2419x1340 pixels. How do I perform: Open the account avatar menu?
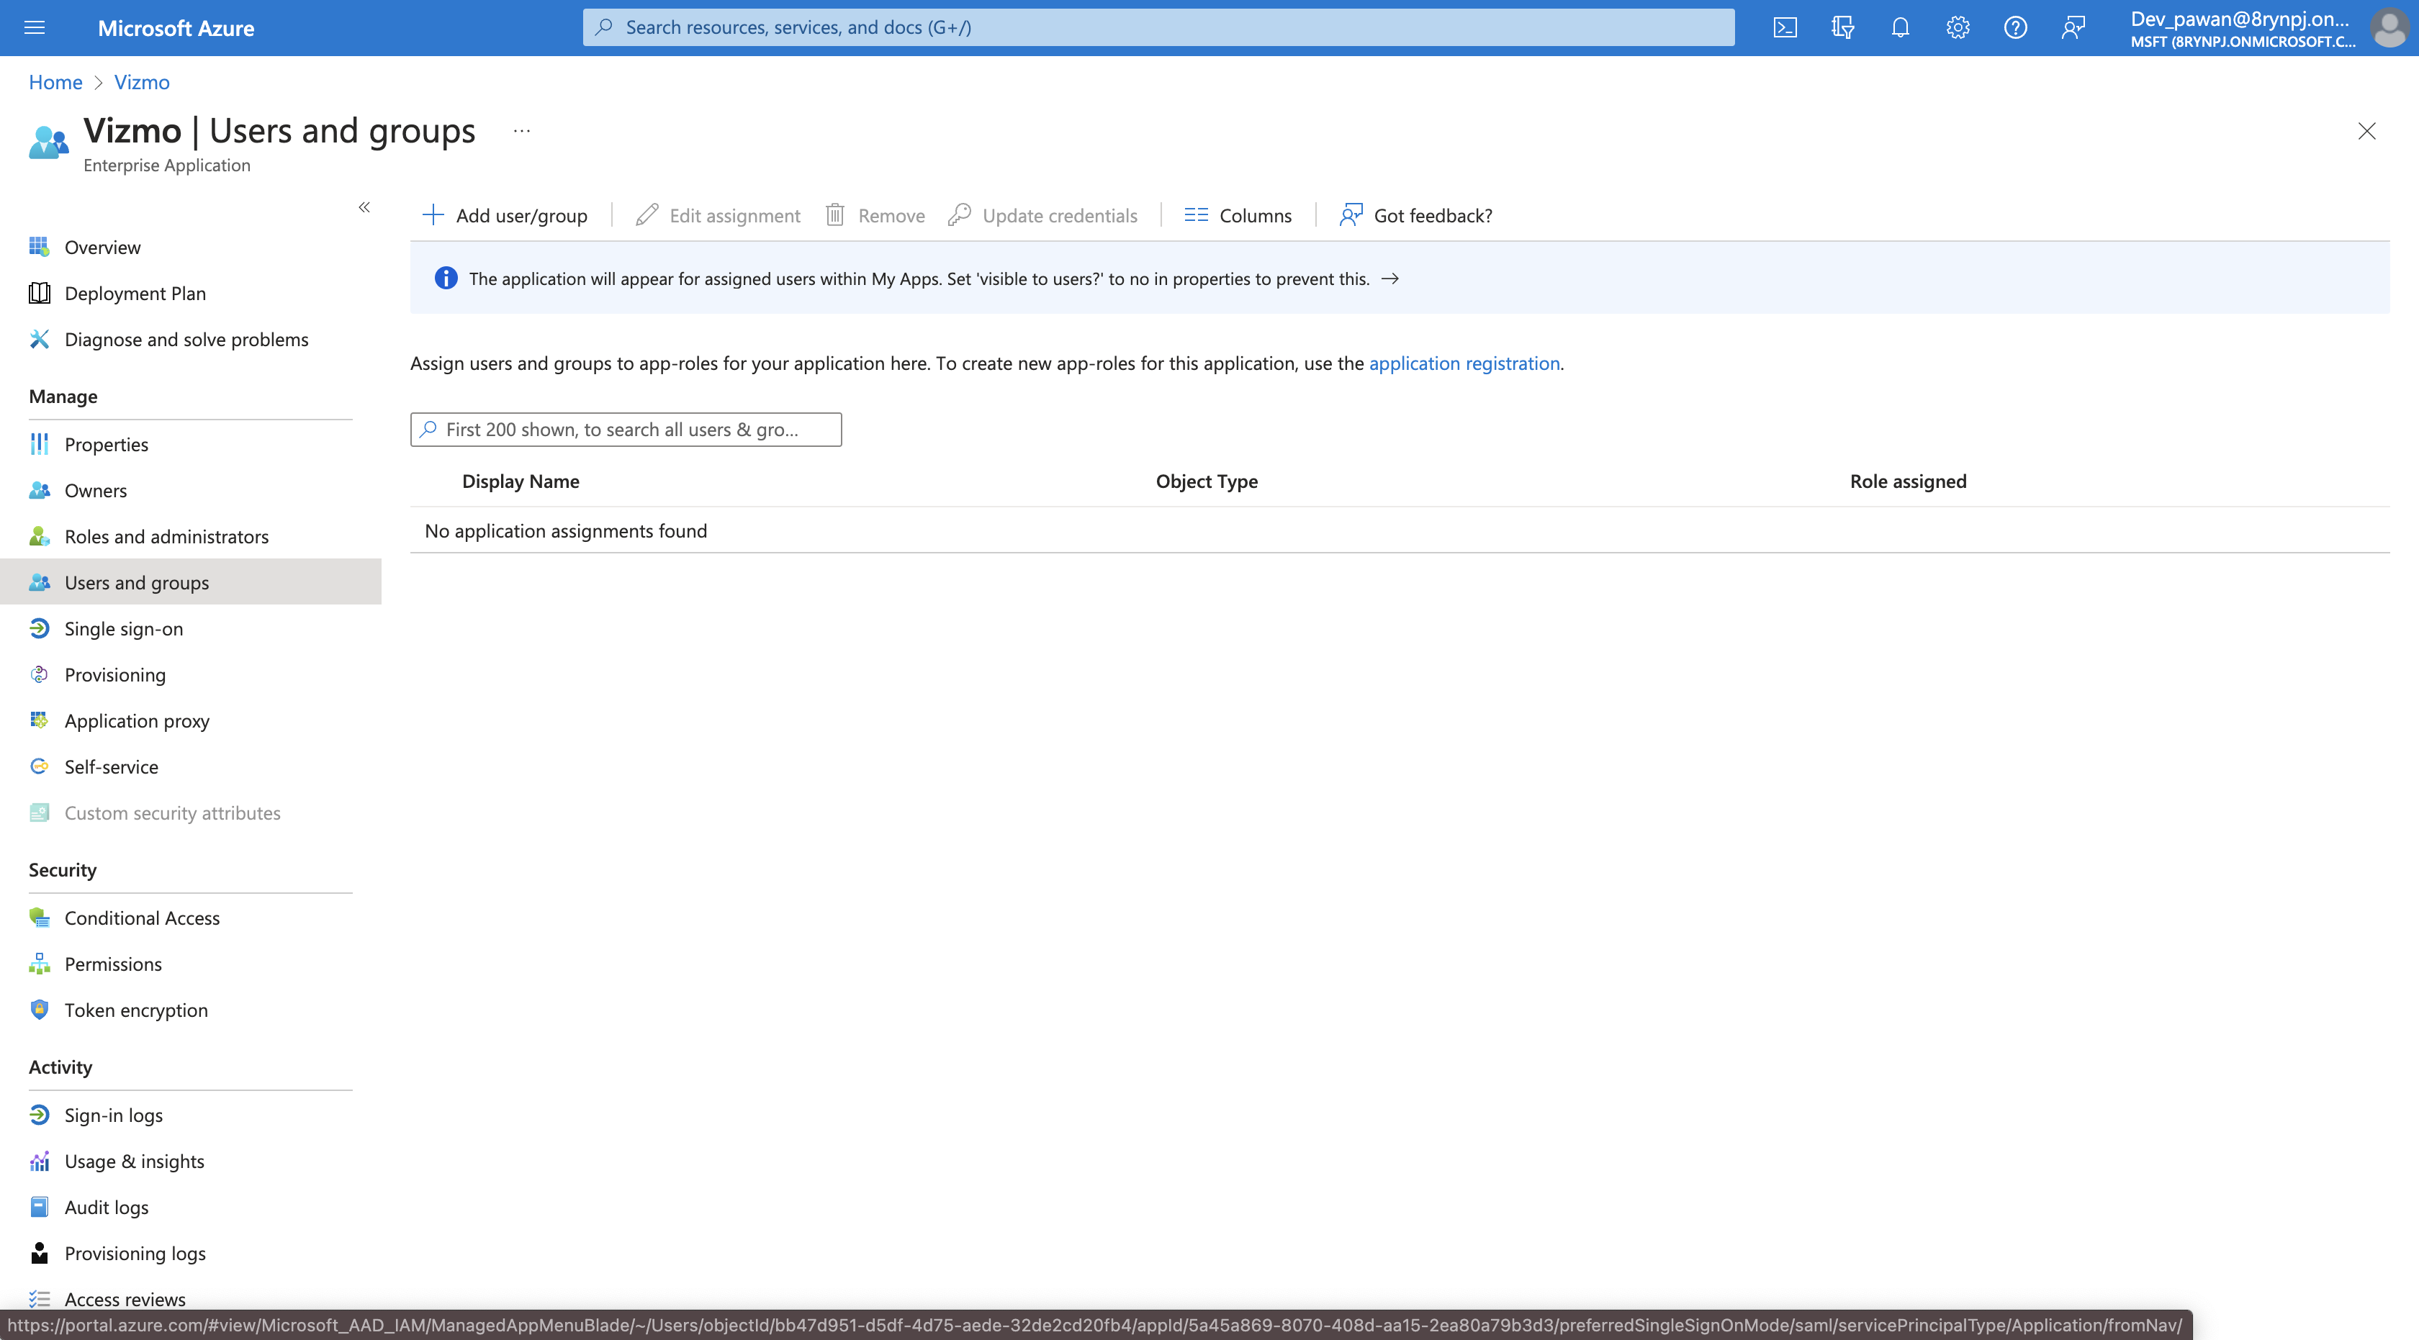2389,27
